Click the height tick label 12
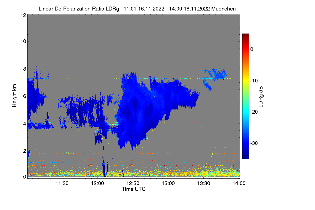The width and height of the screenshot is (315, 210). [23, 15]
